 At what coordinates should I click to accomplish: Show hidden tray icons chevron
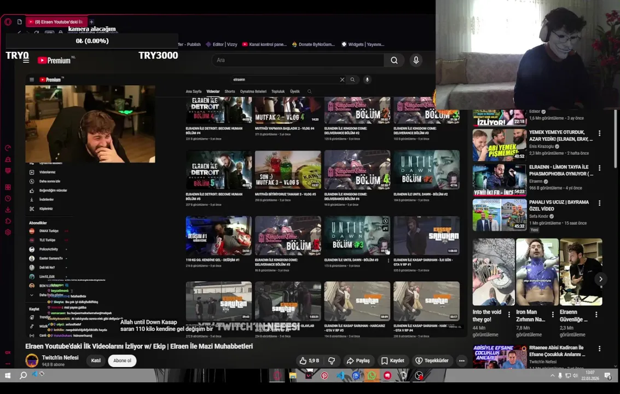click(x=552, y=375)
